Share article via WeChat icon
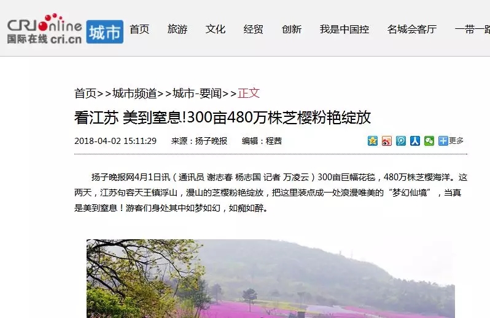The height and width of the screenshot is (318, 490). (x=429, y=141)
